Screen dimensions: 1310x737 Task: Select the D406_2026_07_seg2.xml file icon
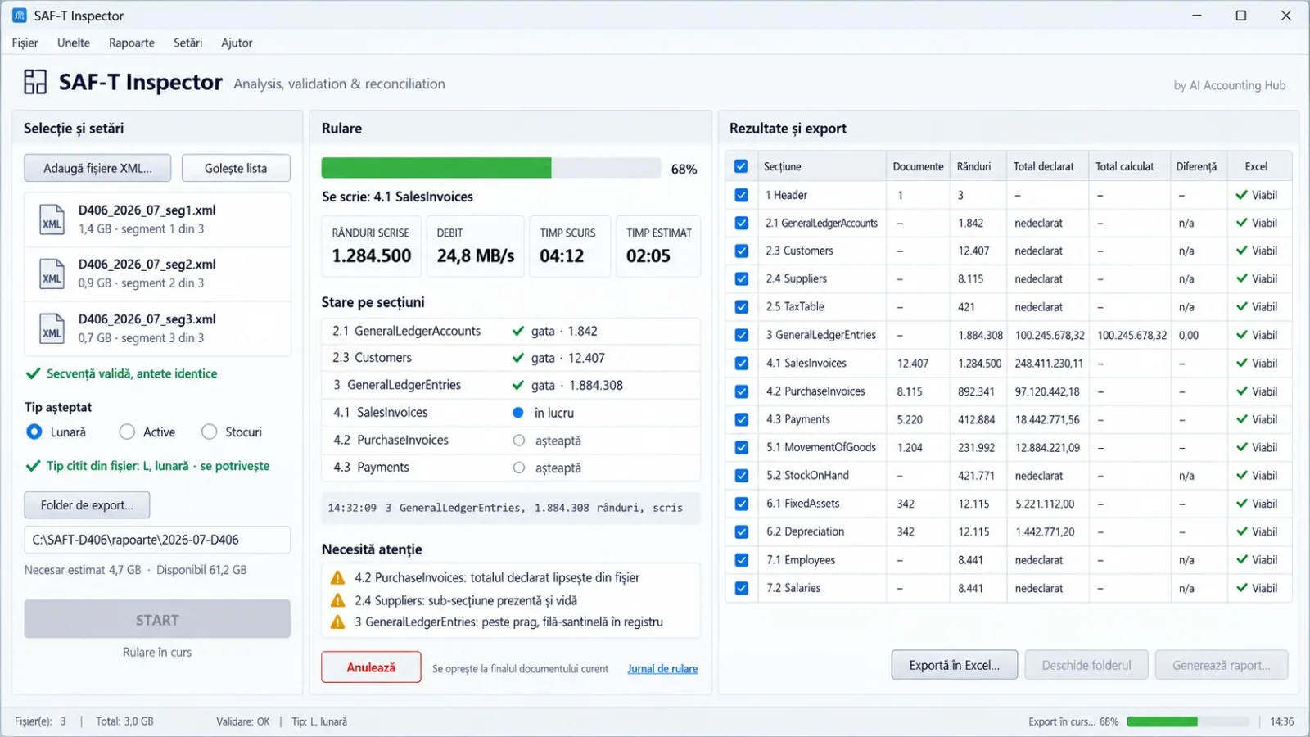coord(52,274)
